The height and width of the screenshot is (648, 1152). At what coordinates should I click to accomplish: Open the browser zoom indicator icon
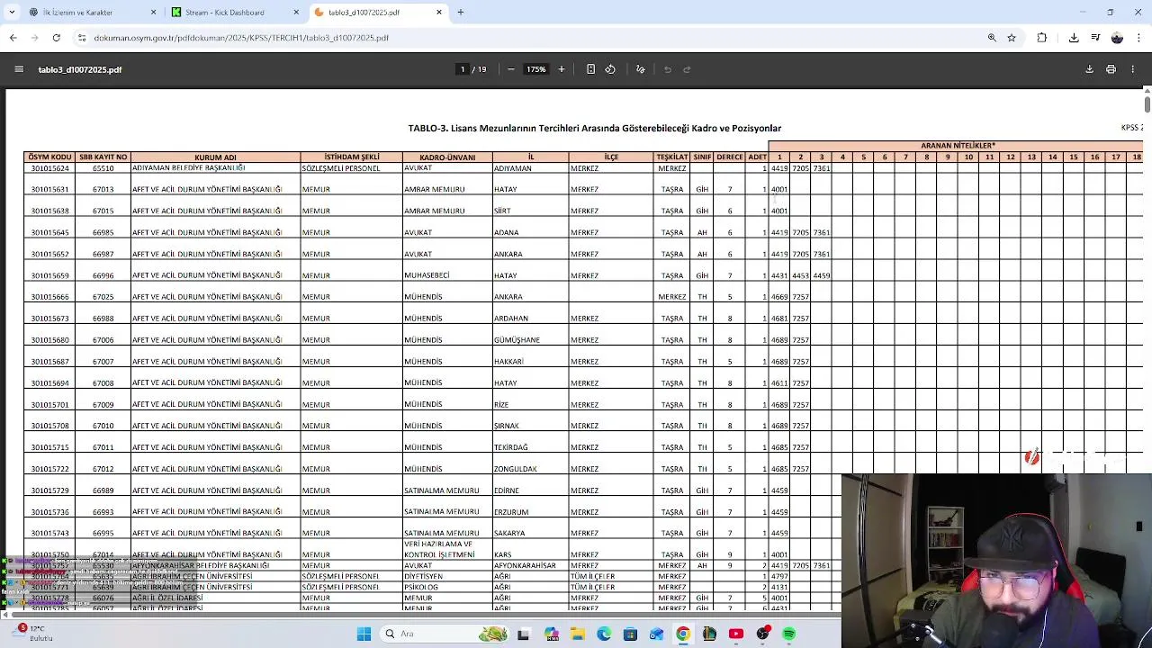[992, 38]
